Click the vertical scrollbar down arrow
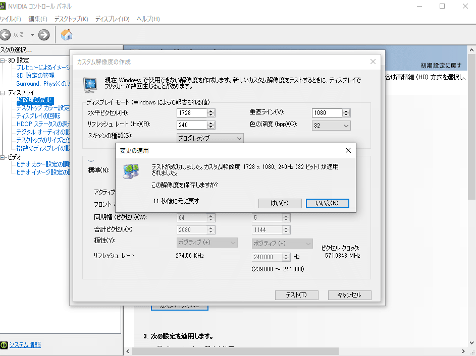The width and height of the screenshot is (476, 356). click(x=471, y=343)
